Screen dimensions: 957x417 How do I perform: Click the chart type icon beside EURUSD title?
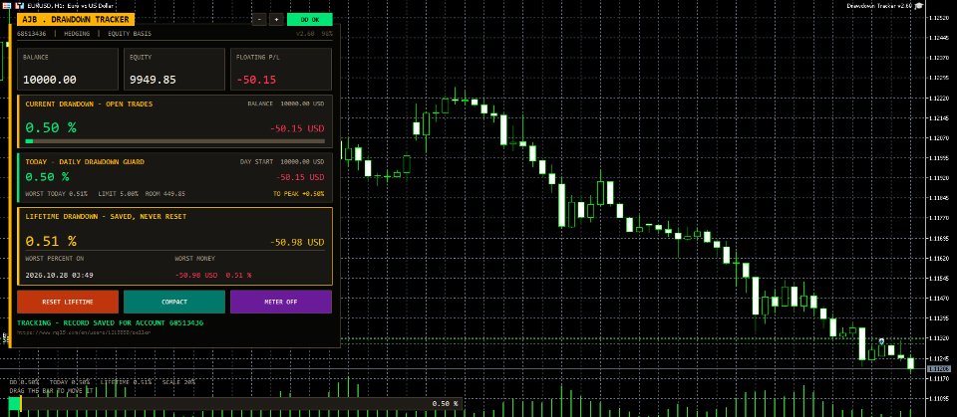pyautogui.click(x=20, y=5)
